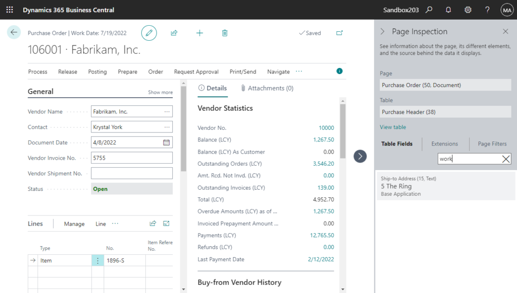Open Vendor Name lookup ellipsis
The height and width of the screenshot is (293, 517).
(x=167, y=112)
